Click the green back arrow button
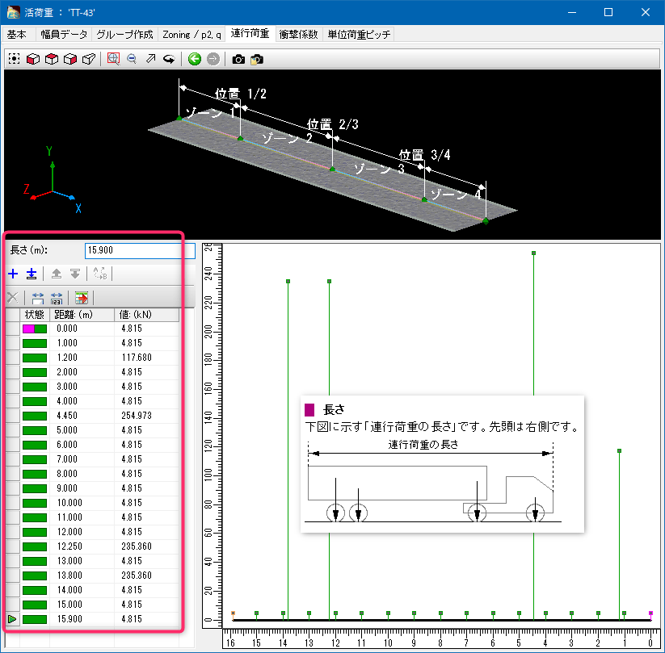 pos(194,59)
